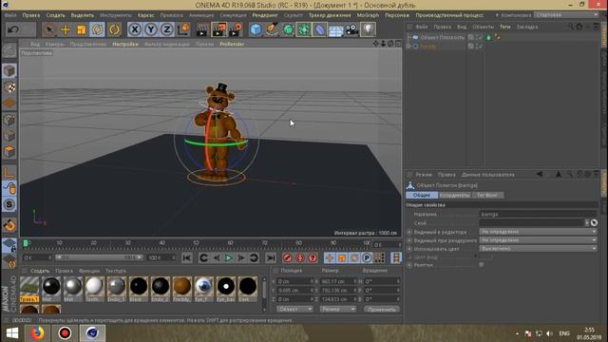Toggle the X axis lock
Screen dimensions: 608x342
point(135,29)
